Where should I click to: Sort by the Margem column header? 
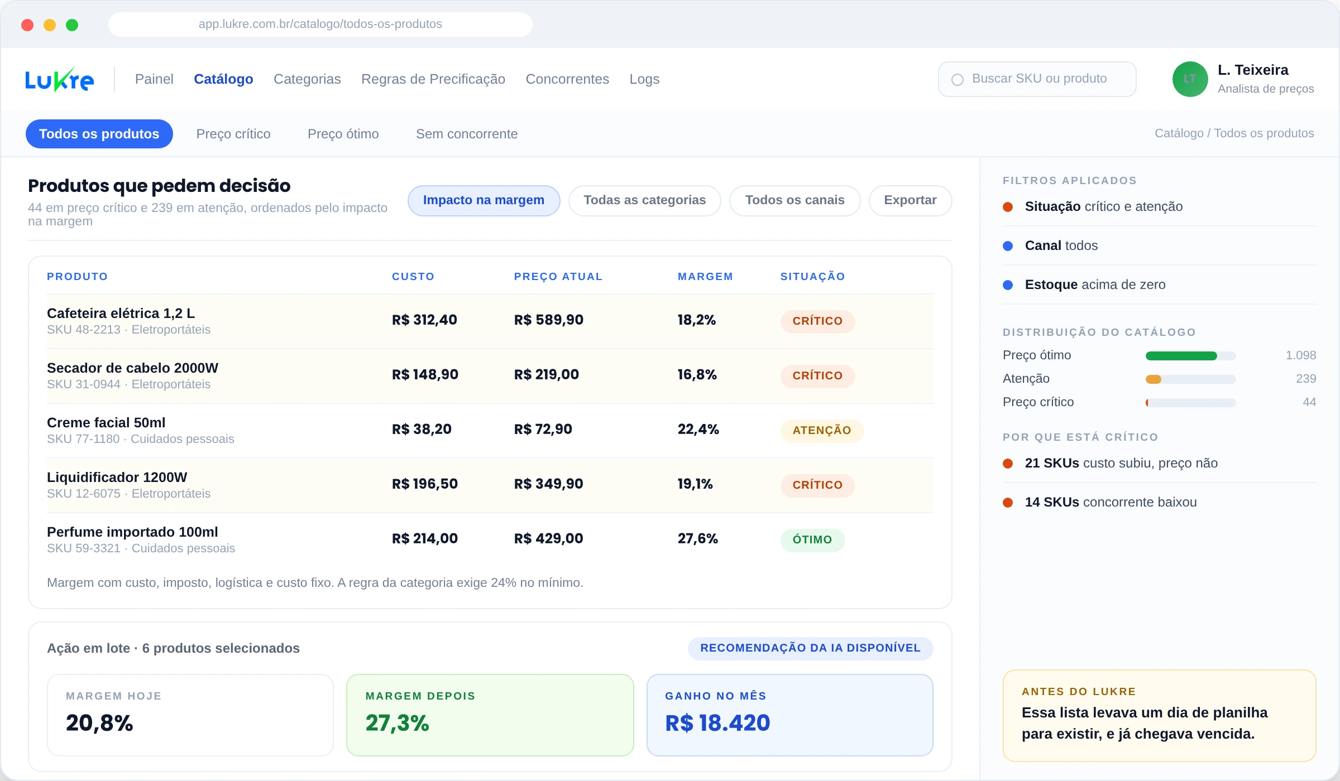[x=705, y=277]
